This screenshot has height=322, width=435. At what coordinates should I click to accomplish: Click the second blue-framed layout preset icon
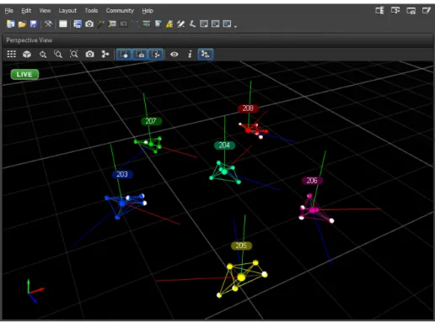click(216, 24)
